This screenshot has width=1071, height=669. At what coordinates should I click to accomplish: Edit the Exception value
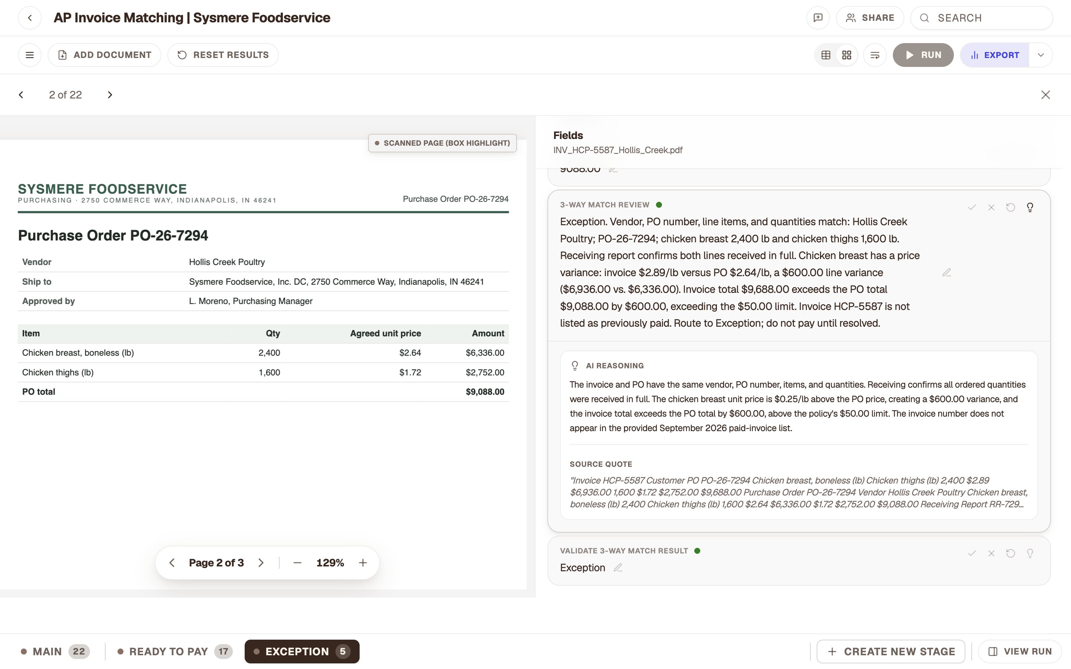coord(618,568)
